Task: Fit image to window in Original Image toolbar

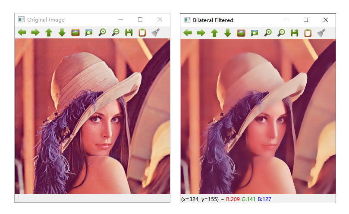Action: click(89, 32)
